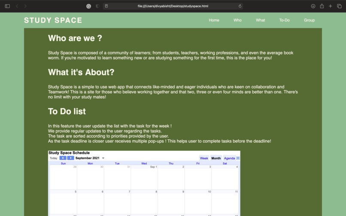This screenshot has width=346, height=216.
Task: Switch calendar to Agenda view
Action: pos(229,158)
